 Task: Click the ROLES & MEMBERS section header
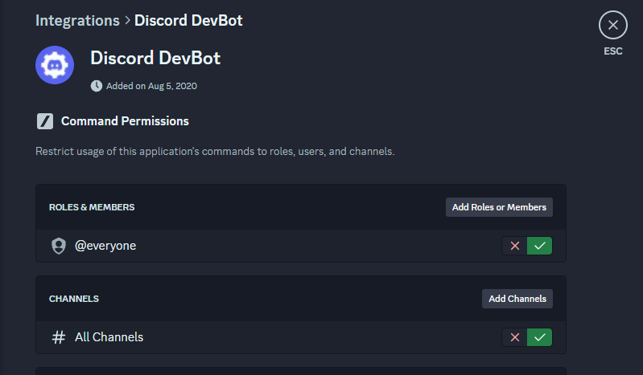point(92,207)
